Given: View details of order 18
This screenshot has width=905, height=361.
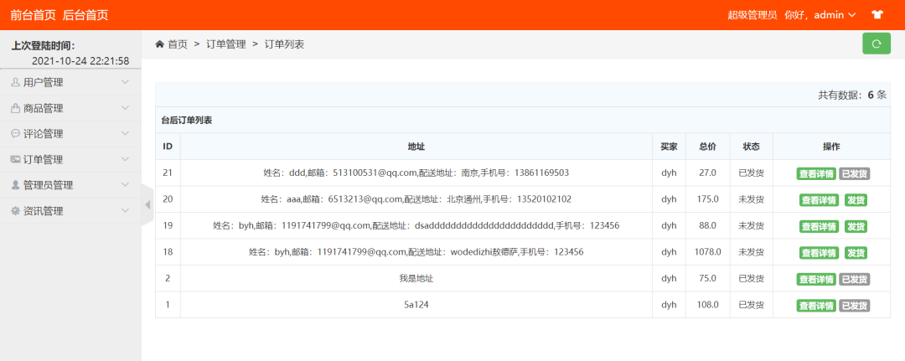Looking at the screenshot, I should click(x=819, y=253).
